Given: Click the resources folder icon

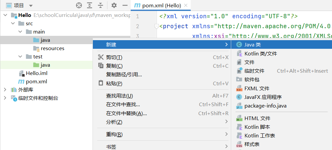Looking at the screenshot, I should tap(36, 48).
